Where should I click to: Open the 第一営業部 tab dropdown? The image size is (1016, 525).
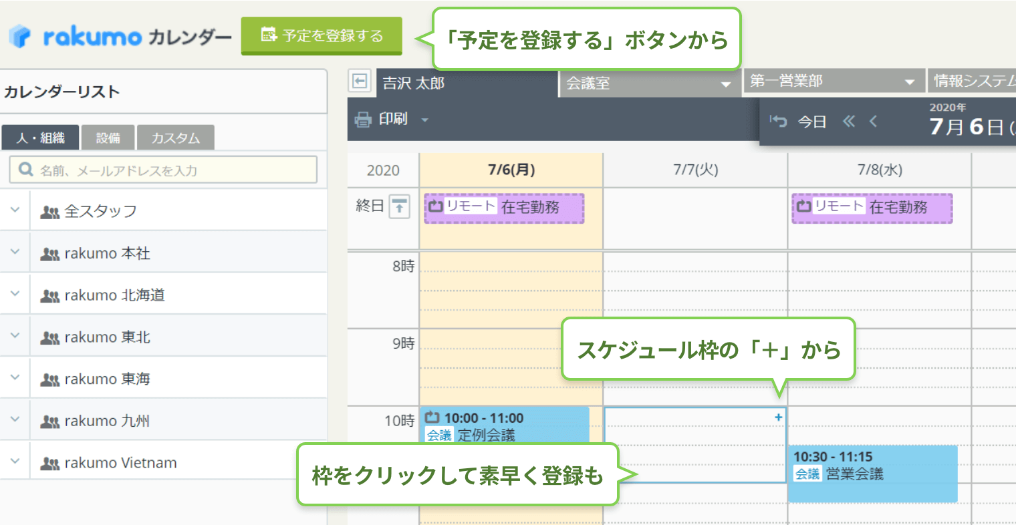910,82
